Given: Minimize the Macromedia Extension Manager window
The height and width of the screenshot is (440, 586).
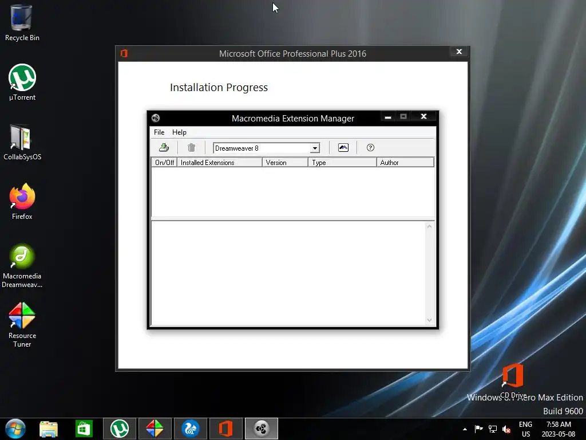Looking at the screenshot, I should (388, 117).
